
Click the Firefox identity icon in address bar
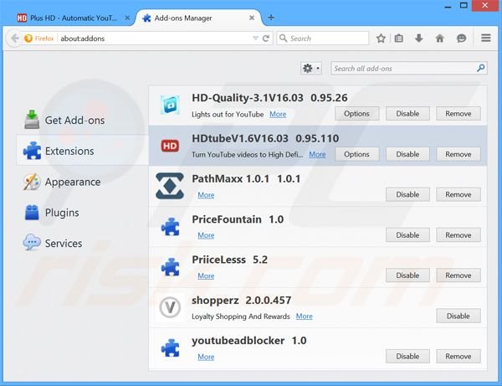[x=28, y=39]
